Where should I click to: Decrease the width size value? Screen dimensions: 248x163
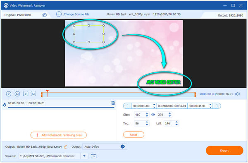(147, 116)
